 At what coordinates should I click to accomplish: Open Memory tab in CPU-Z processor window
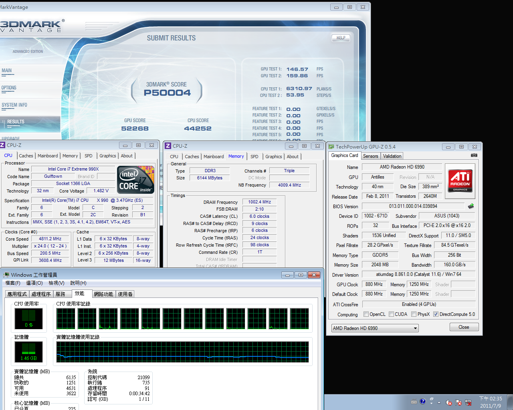(70, 156)
